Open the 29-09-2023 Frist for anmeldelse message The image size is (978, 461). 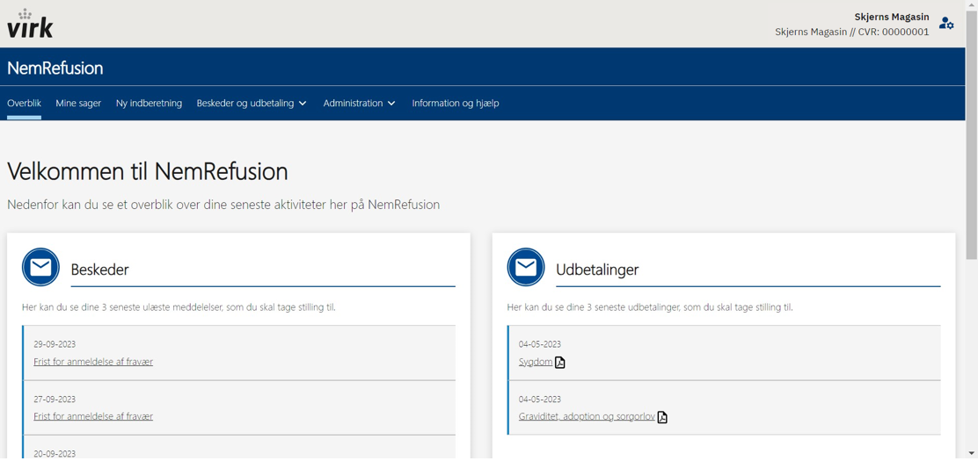93,362
